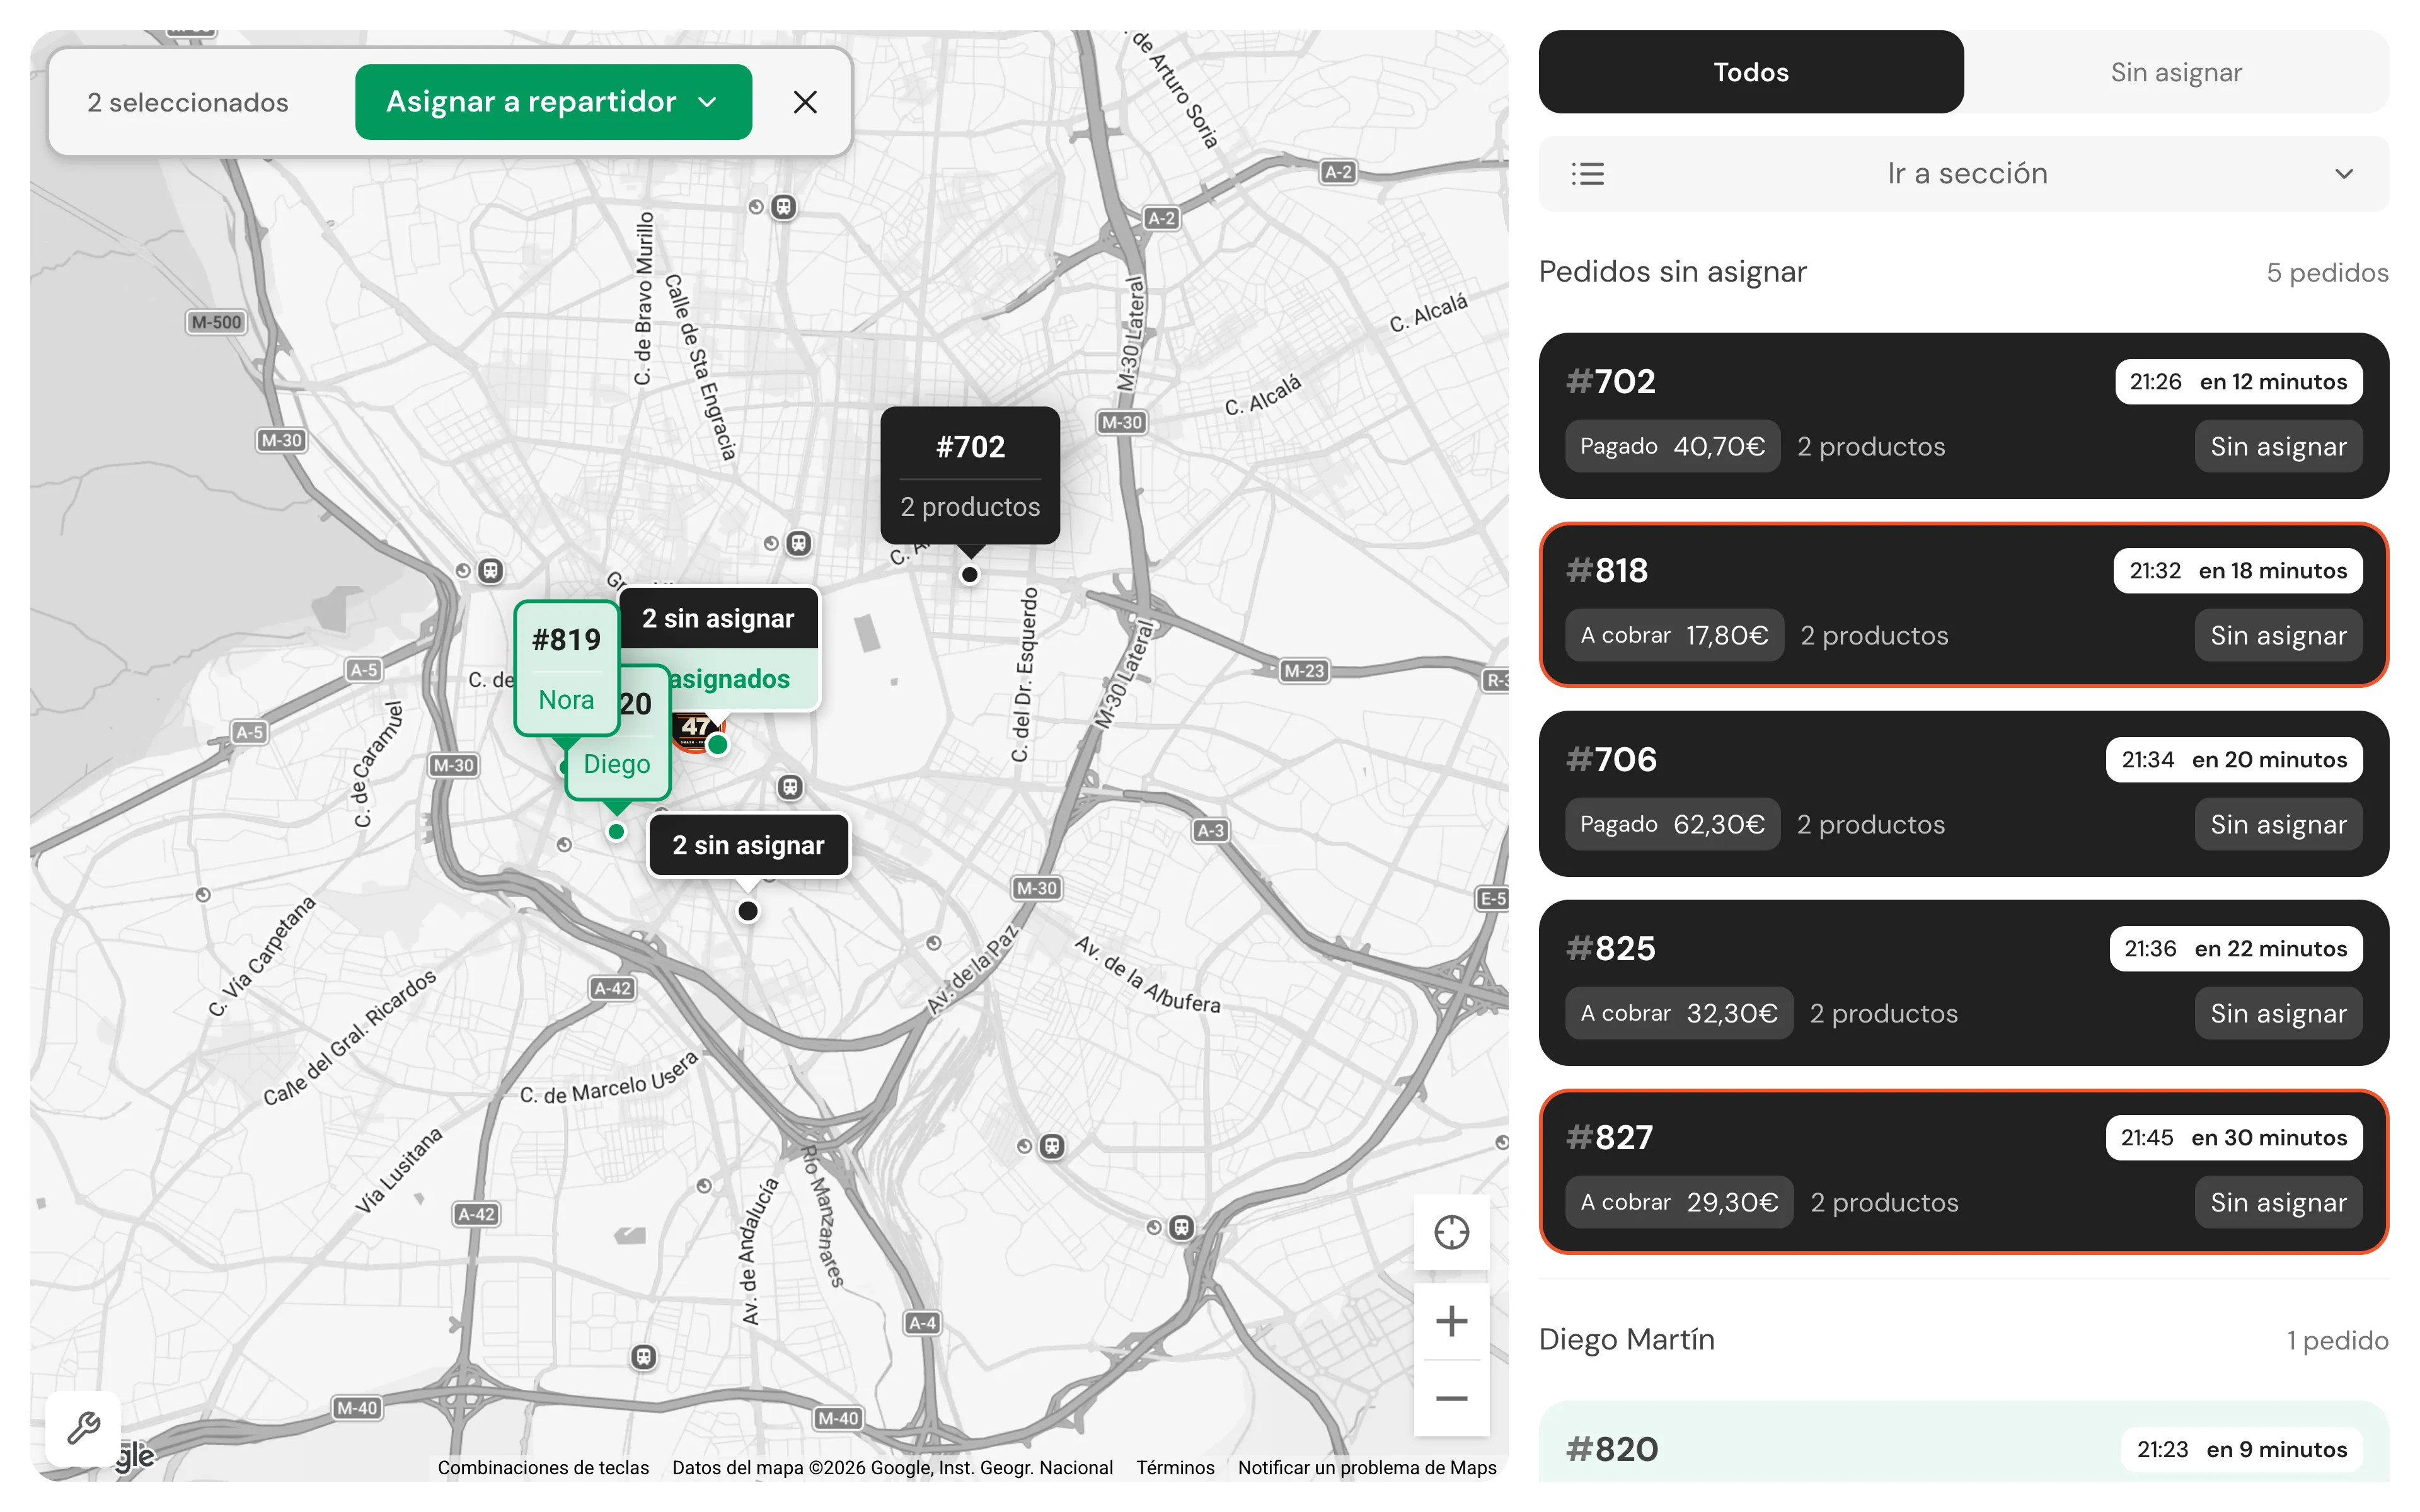The height and width of the screenshot is (1512, 2420).
Task: Open order #820 card under Diego Martín
Action: point(1964,1442)
